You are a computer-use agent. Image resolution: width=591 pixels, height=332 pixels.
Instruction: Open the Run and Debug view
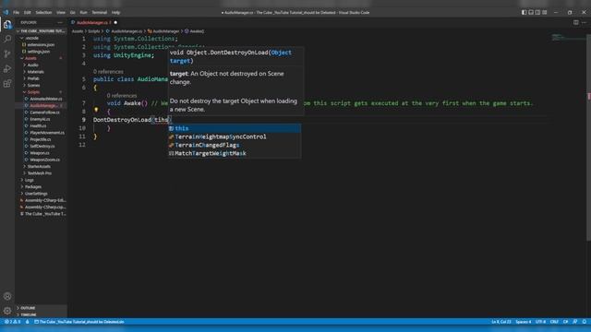pyautogui.click(x=7, y=69)
